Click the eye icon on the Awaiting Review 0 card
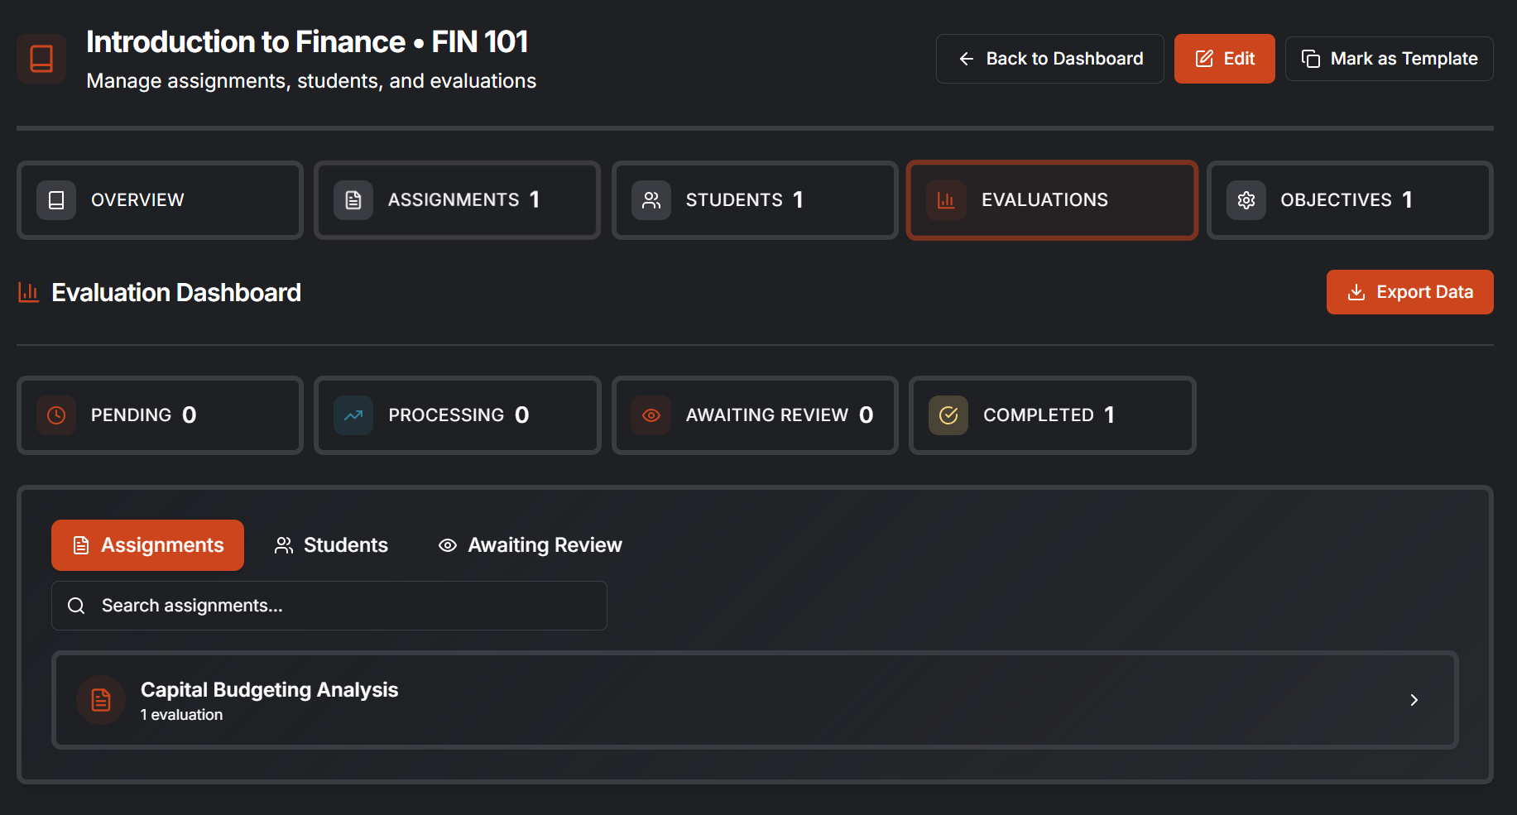This screenshot has height=815, width=1517. (651, 415)
